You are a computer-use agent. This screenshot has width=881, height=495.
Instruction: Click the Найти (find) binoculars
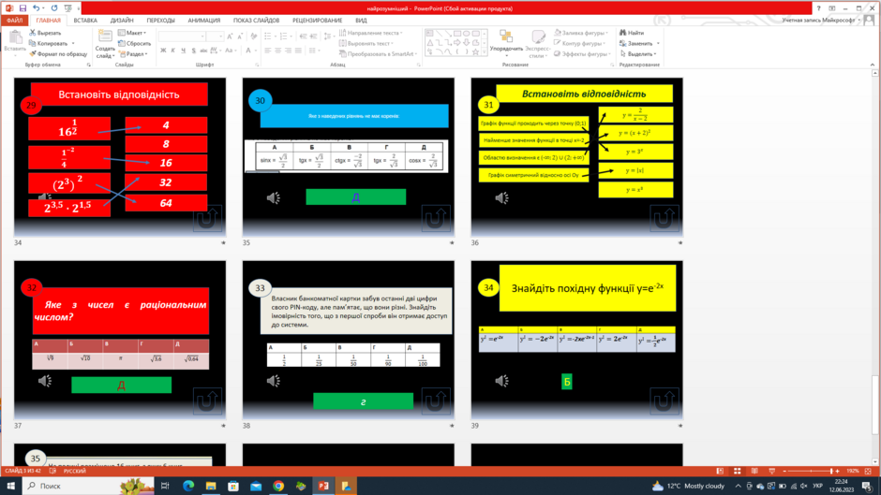click(632, 33)
